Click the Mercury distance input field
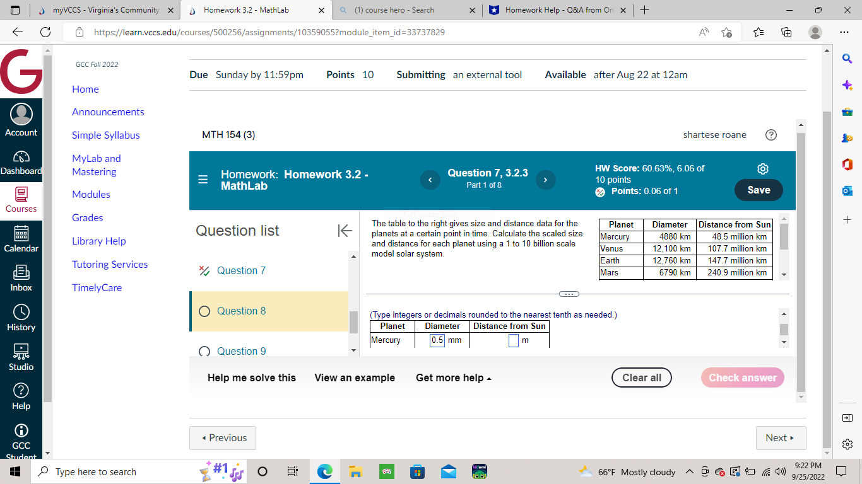Viewport: 862px width, 484px height. (x=514, y=340)
